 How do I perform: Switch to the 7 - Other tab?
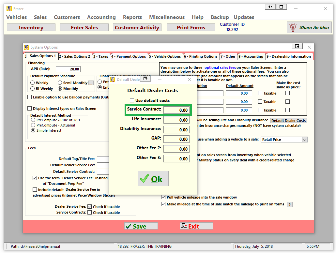228,56
